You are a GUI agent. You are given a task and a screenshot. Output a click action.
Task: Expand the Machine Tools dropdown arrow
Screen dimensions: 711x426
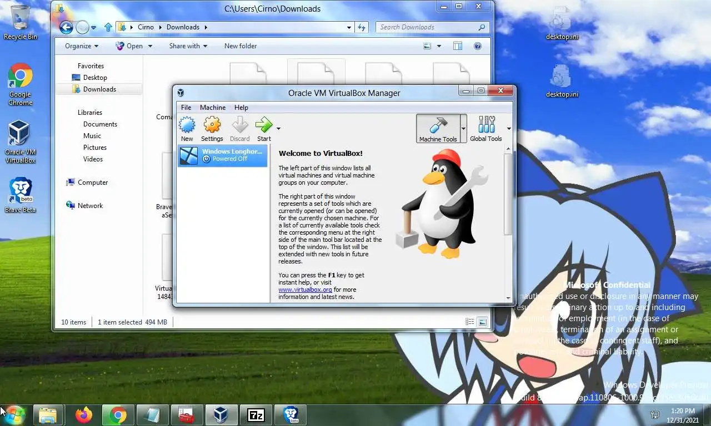pyautogui.click(x=463, y=129)
